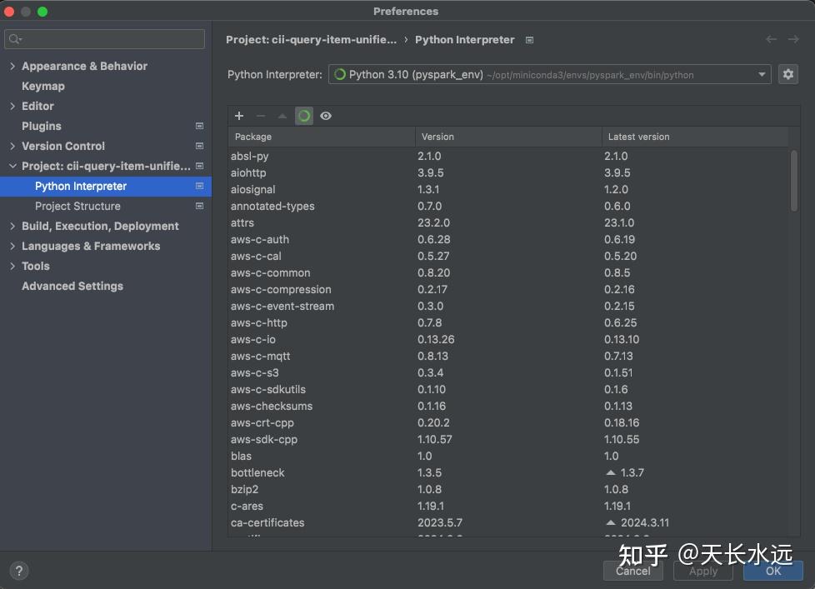Click inside the preferences search field
The height and width of the screenshot is (589, 815).
pyautogui.click(x=104, y=38)
